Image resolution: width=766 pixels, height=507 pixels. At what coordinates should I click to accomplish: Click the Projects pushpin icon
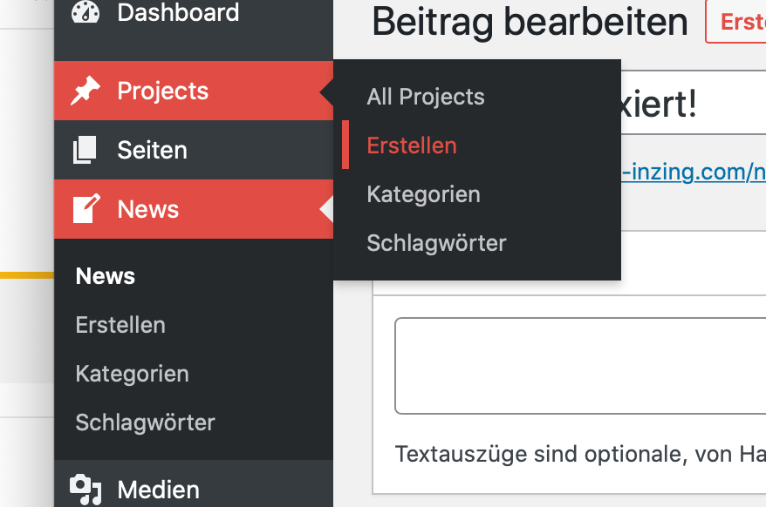click(85, 91)
